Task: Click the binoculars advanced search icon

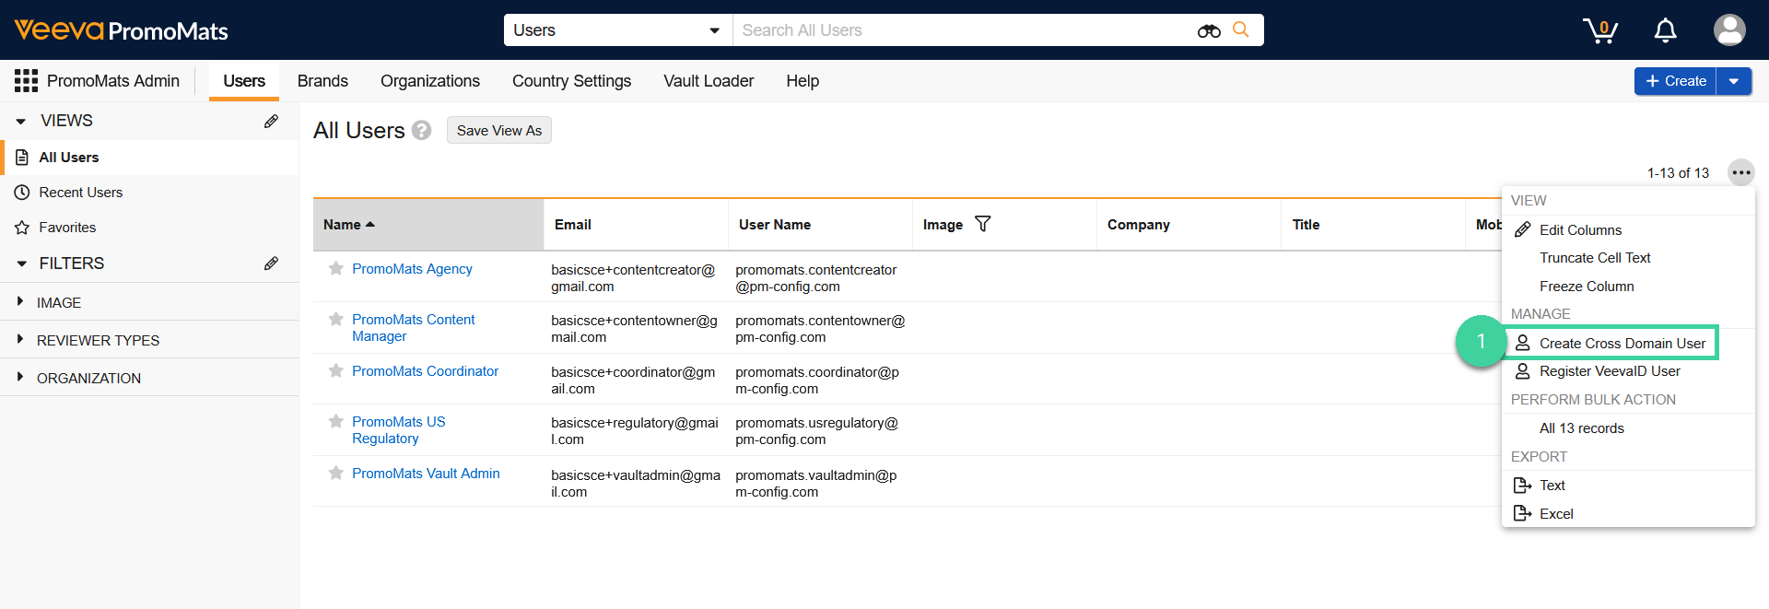Action: click(1209, 30)
